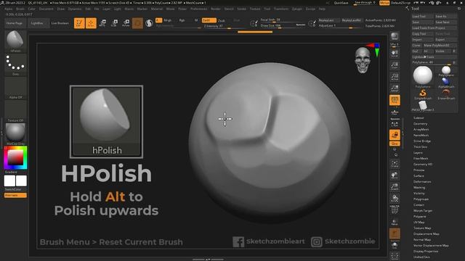Image resolution: width=465 pixels, height=261 pixels.
Task: Expand the Geometry section
Action: click(x=420, y=124)
